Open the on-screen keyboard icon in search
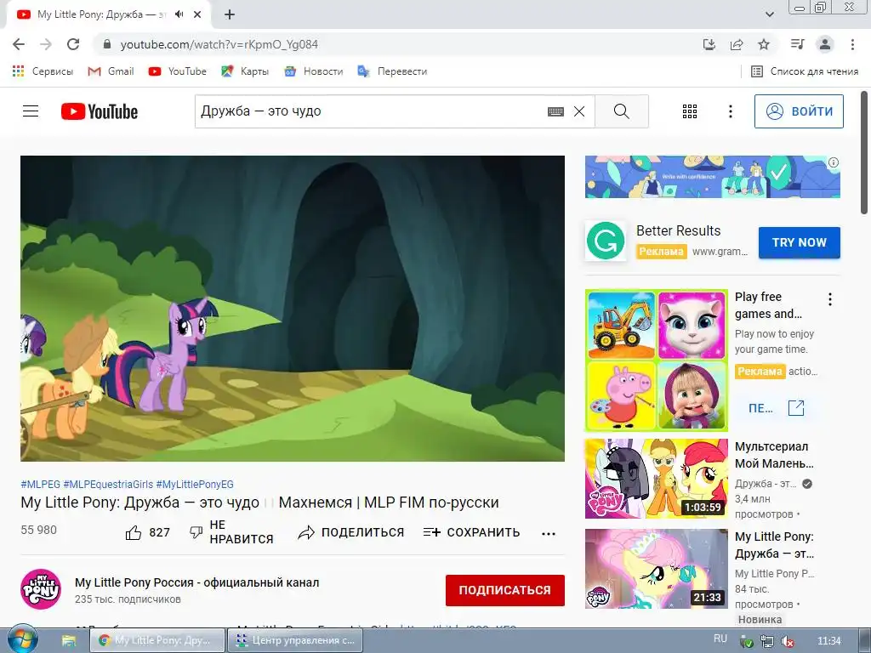Viewport: 871px width, 653px height. pyautogui.click(x=555, y=111)
